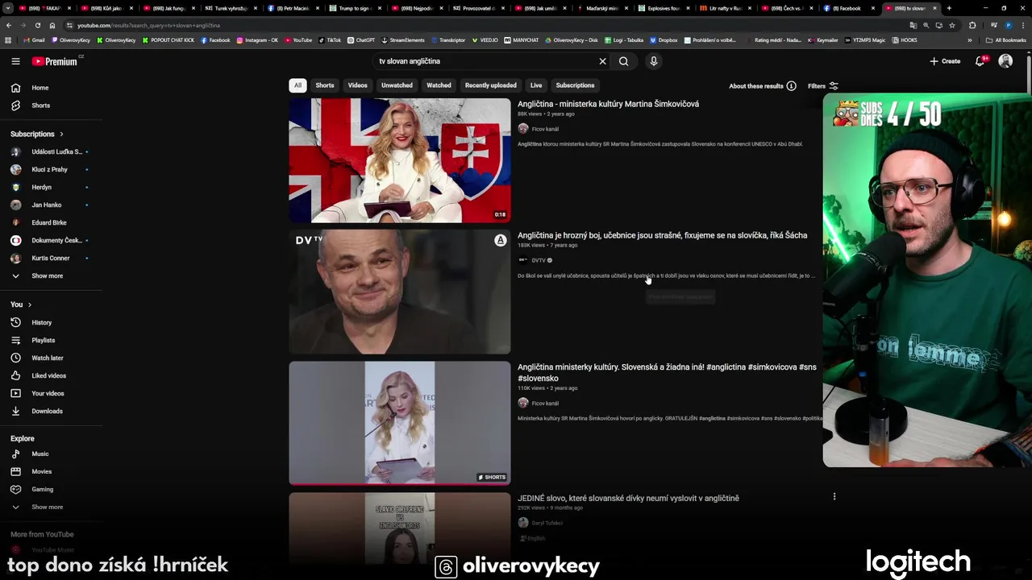Open a new browser tab with plus
The height and width of the screenshot is (580, 1032).
pyautogui.click(x=949, y=8)
